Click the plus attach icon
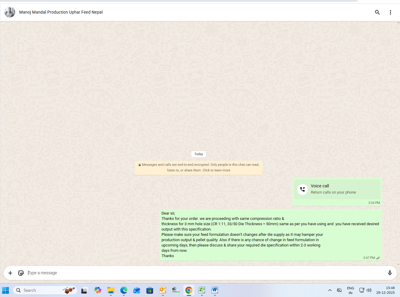The width and height of the screenshot is (400, 297). tap(10, 273)
